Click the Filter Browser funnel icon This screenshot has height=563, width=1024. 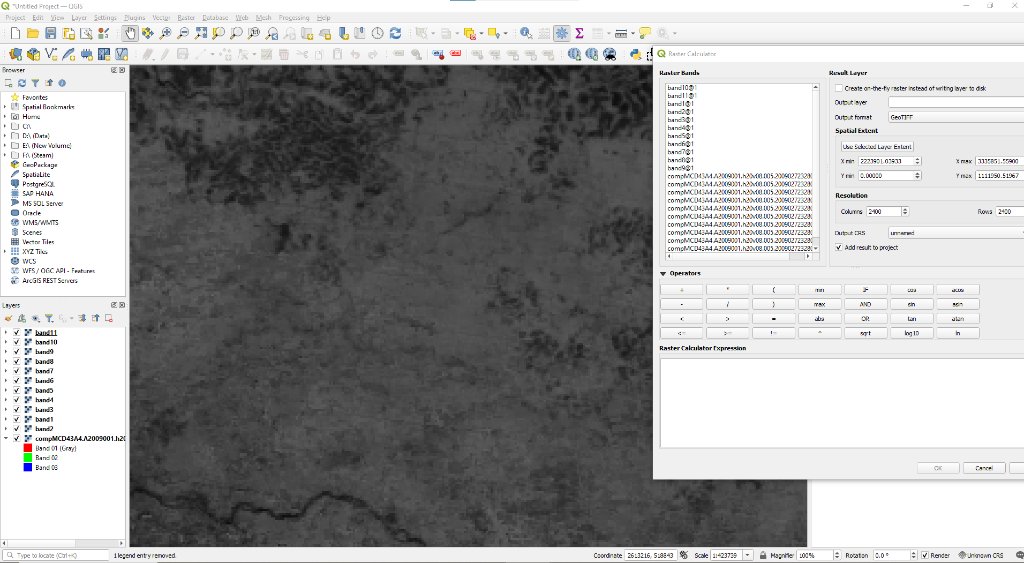35,83
